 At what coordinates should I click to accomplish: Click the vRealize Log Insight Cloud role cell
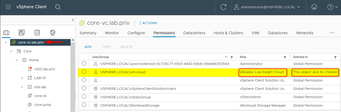coord(262,72)
